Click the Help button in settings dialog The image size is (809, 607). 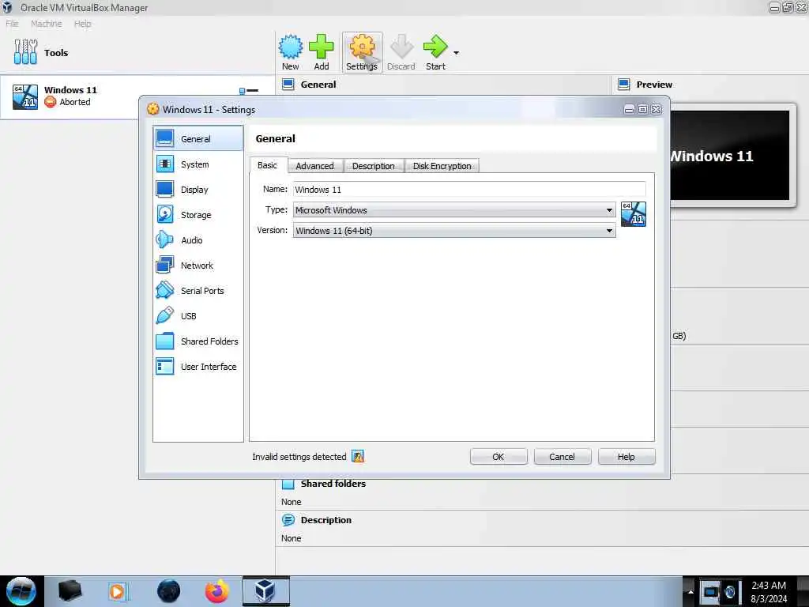(x=627, y=457)
